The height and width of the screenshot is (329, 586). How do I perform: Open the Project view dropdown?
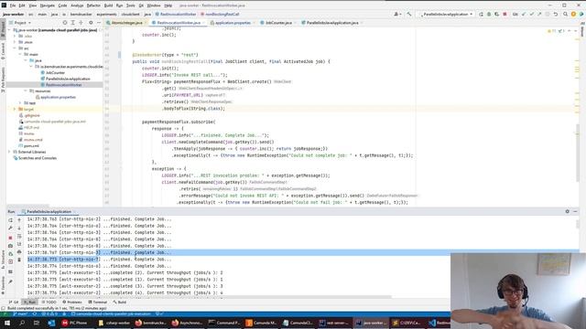click(20, 23)
